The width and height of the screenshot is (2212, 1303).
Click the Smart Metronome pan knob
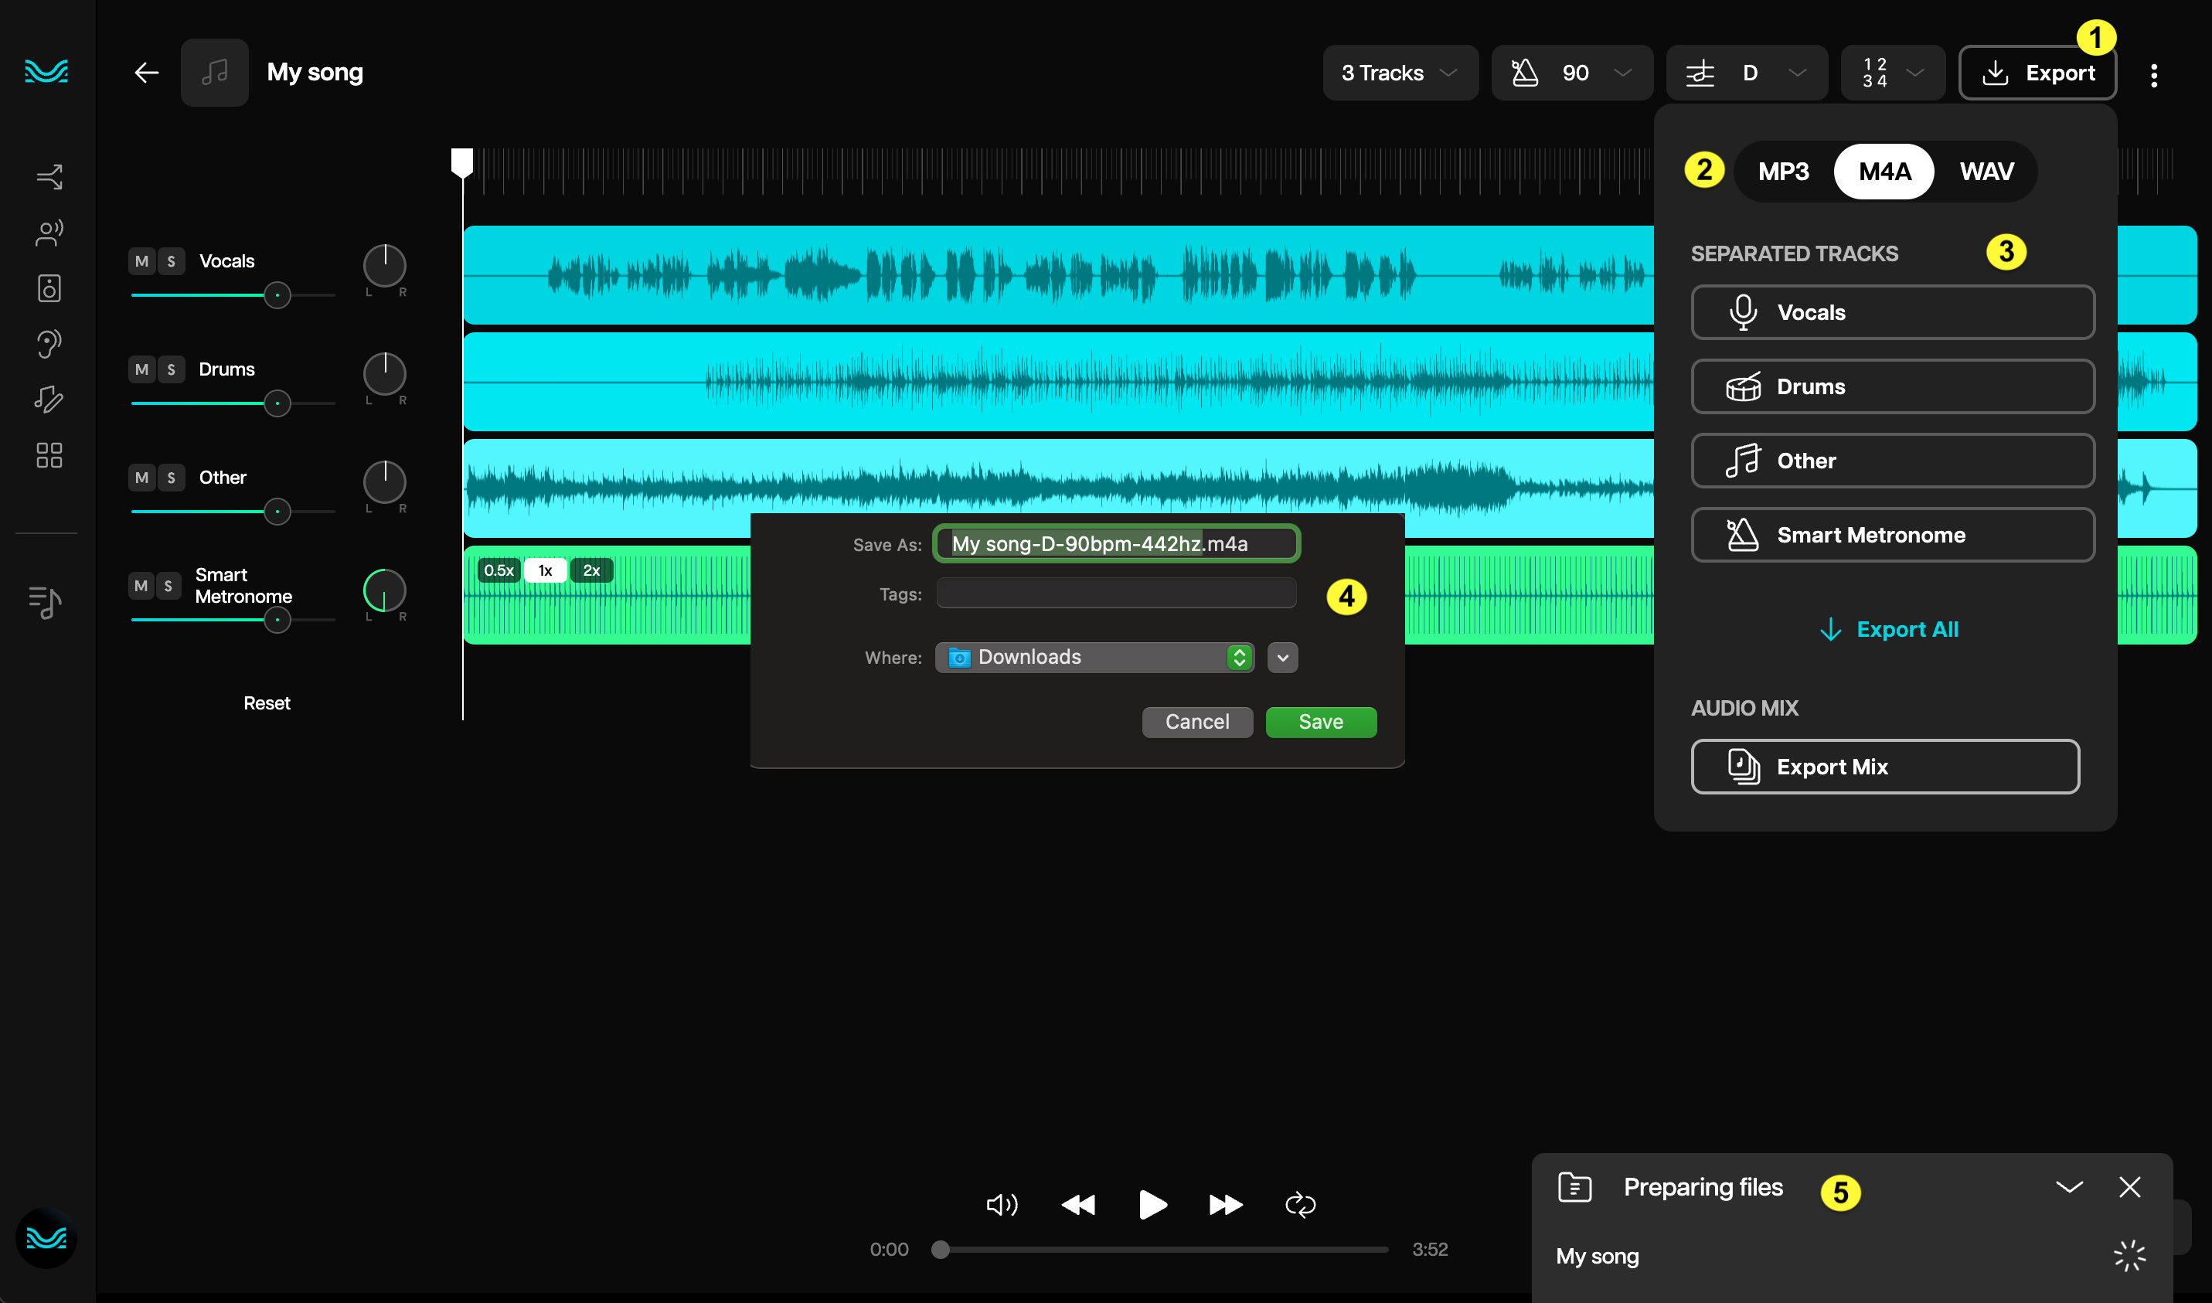385,591
